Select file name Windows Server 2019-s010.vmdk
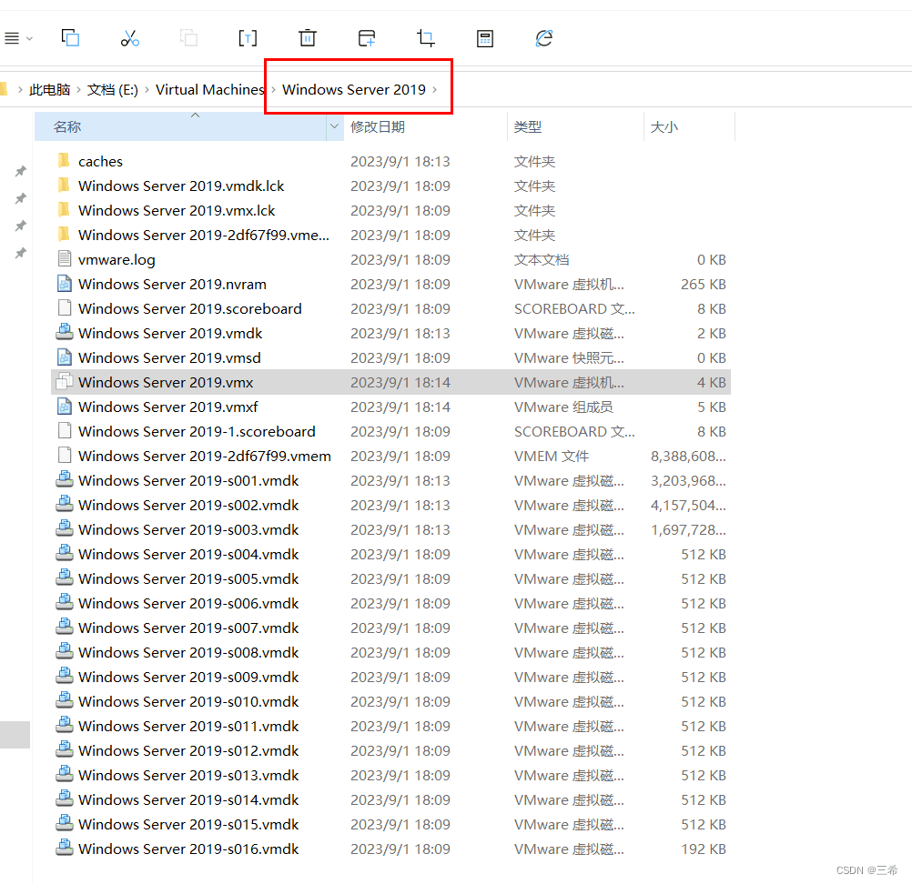The width and height of the screenshot is (912, 884). 188,701
